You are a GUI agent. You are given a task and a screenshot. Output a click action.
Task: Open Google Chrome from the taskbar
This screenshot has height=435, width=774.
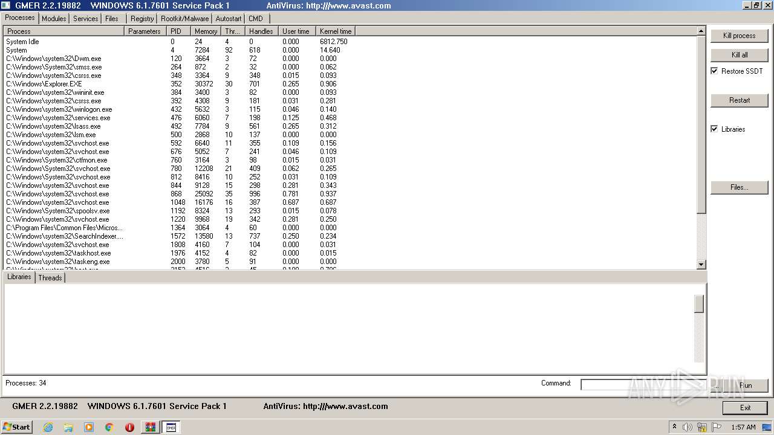click(x=109, y=427)
